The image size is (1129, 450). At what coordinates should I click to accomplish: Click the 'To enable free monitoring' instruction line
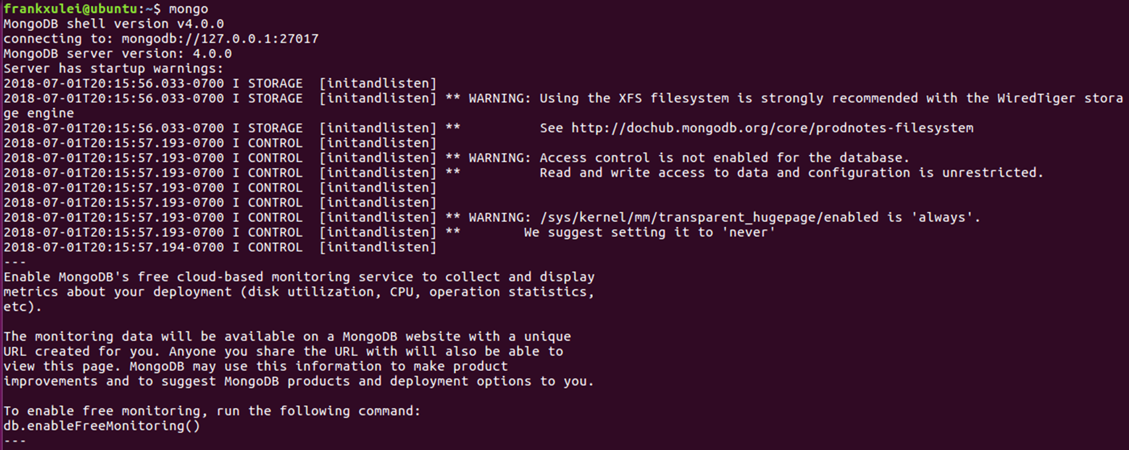[x=212, y=411]
